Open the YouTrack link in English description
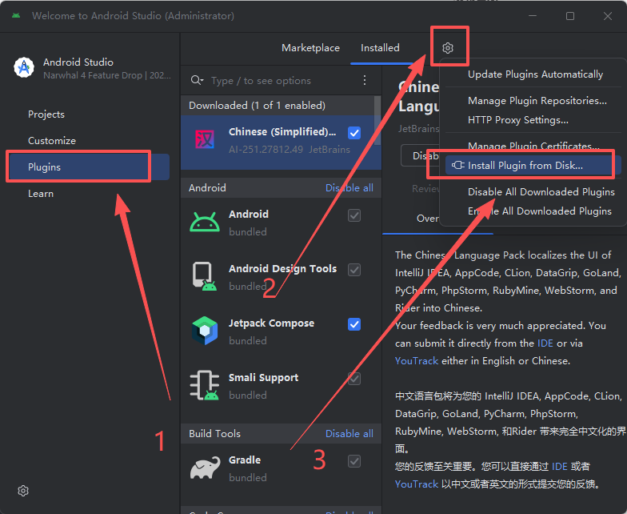 [416, 361]
